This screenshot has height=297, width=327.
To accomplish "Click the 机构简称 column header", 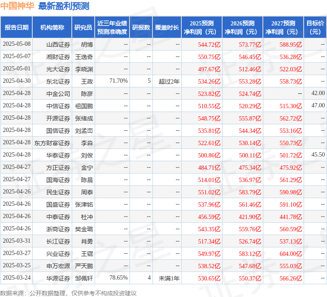I will 52,28.
